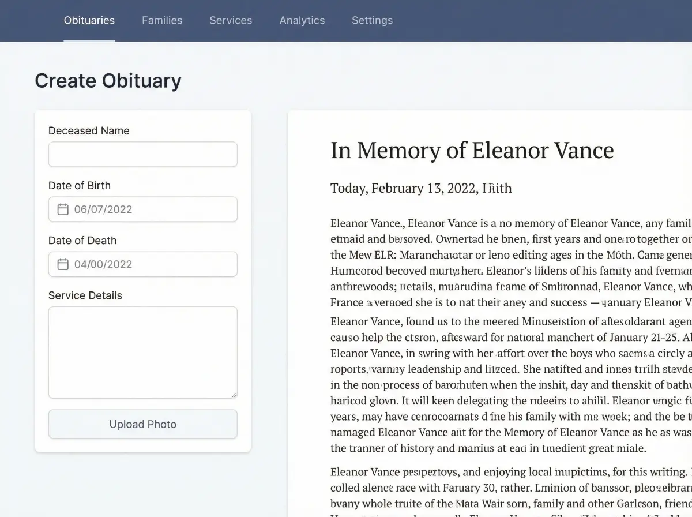The width and height of the screenshot is (692, 517).
Task: Select the Obituaries tab
Action: click(89, 20)
